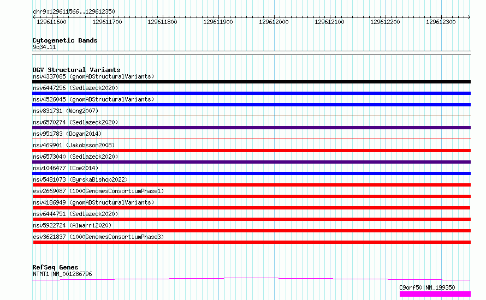Open nsv6447256 (Sedlazeck2020) variant label
Image resolution: width=486 pixels, height=300 pixels.
(75, 88)
